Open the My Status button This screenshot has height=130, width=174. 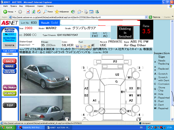10,87
